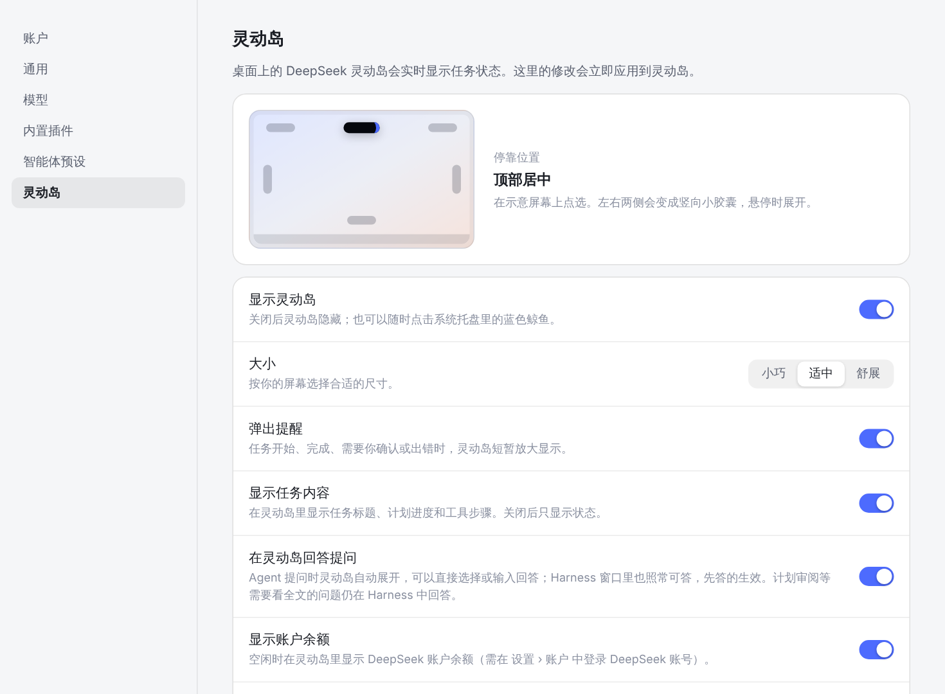The height and width of the screenshot is (694, 945).
Task: Go to the 通用 settings page
Action: (x=98, y=69)
